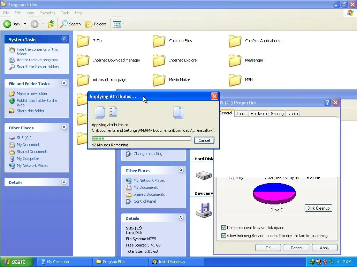The height and width of the screenshot is (267, 357).
Task: Click the Drive C pie chart
Action: [x=274, y=193]
